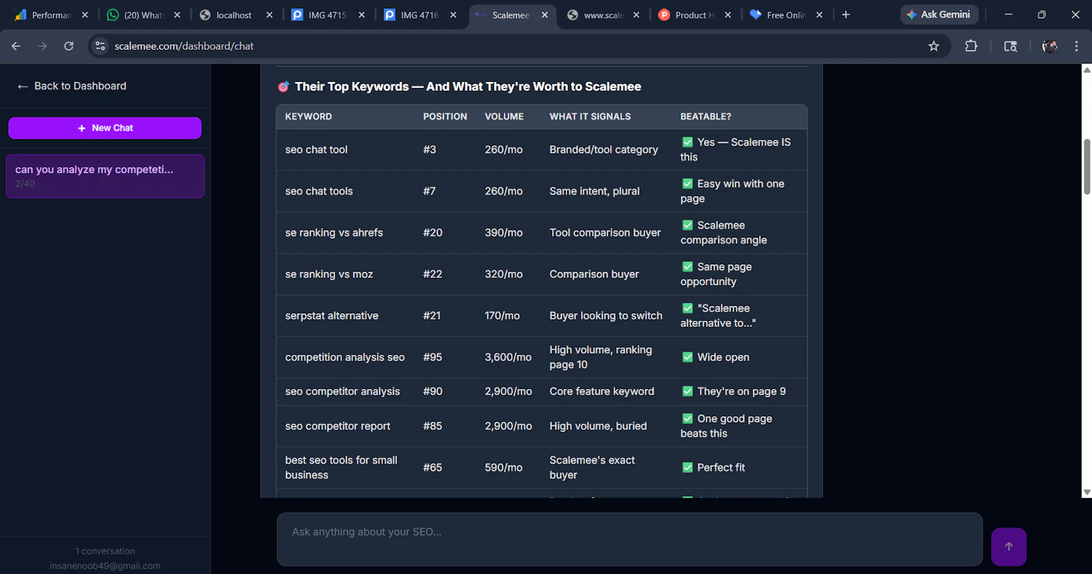Select the 'seo chat tool' keyword cell
The width and height of the screenshot is (1092, 574).
click(x=317, y=149)
